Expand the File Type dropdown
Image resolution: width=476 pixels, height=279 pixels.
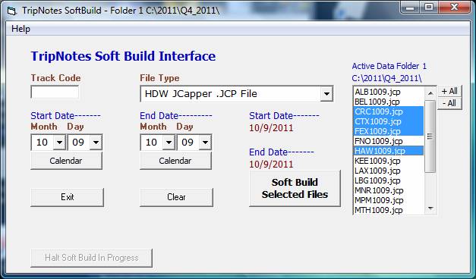(326, 94)
